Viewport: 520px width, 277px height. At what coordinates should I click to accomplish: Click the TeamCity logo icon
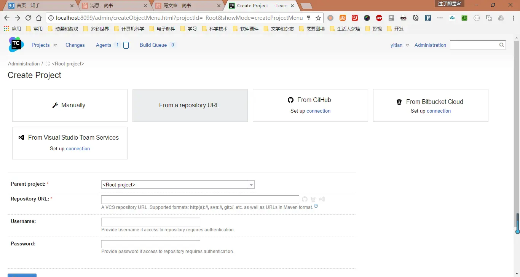pyautogui.click(x=16, y=45)
